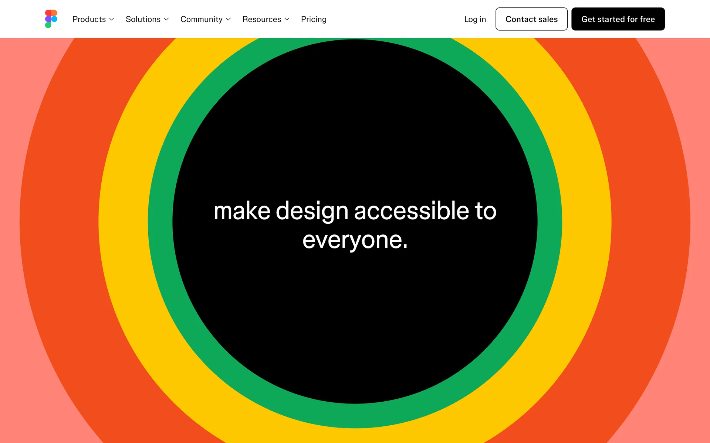The height and width of the screenshot is (443, 710).
Task: Click the Log in link
Action: tap(475, 19)
